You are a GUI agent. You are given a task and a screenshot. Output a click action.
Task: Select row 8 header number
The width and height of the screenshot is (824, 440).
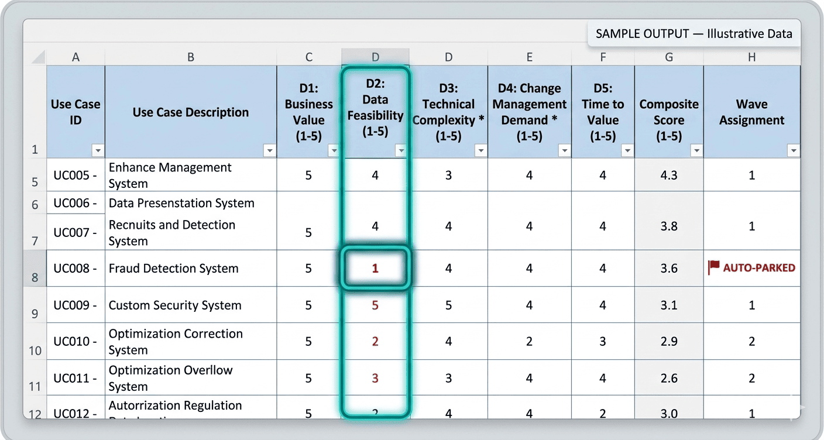(35, 269)
